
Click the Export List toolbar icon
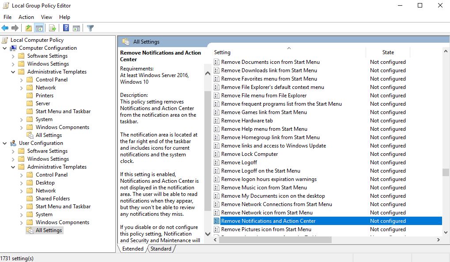click(x=53, y=28)
